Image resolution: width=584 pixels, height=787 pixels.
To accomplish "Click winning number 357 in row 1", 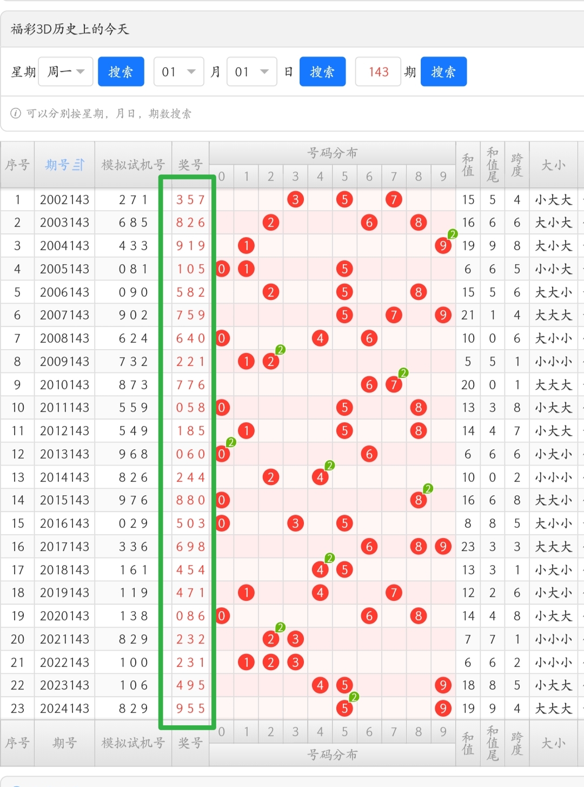I will click(190, 200).
